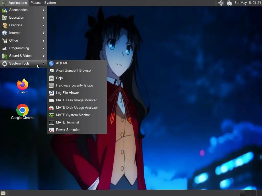262x196 pixels.
Task: Select the Internet menu label
Action: [15, 33]
